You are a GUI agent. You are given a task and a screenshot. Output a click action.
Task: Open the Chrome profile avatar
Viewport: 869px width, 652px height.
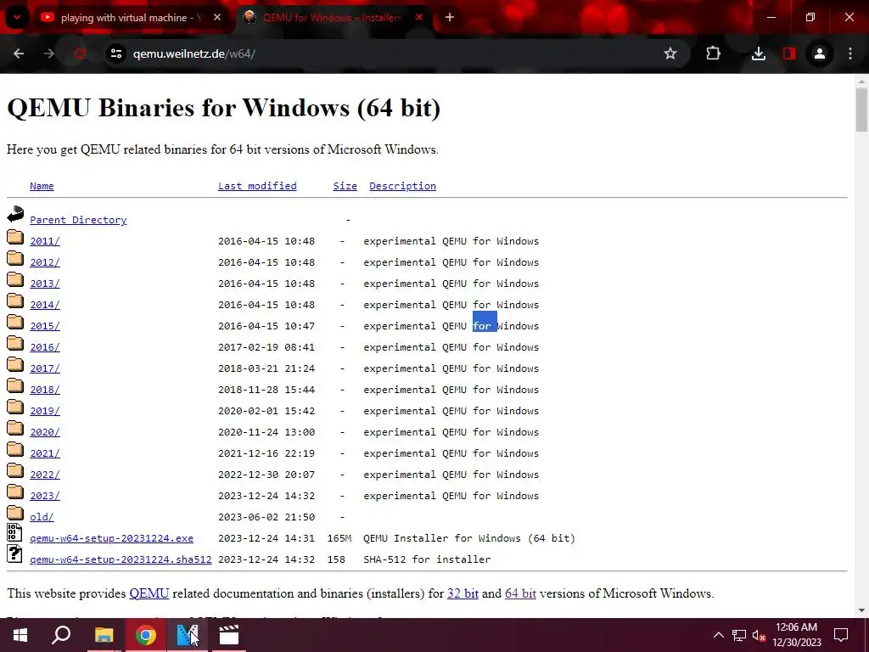coord(820,53)
